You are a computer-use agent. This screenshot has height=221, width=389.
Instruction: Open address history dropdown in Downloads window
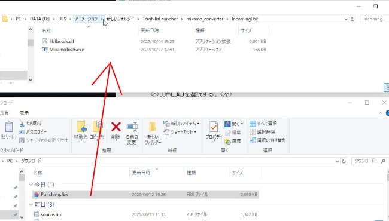[x=337, y=161]
